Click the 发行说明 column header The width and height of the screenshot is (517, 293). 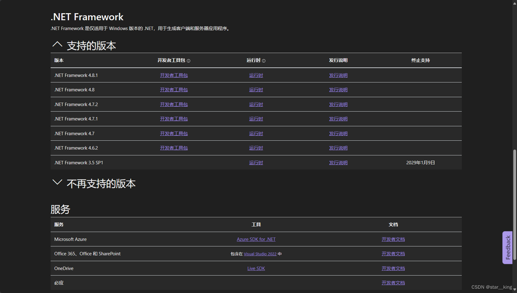338,60
